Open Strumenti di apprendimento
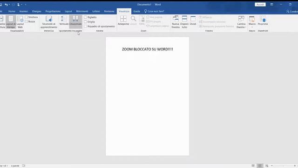Image resolution: width=298 pixels, height=168 pixels. pos(49,22)
